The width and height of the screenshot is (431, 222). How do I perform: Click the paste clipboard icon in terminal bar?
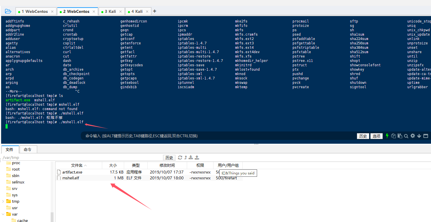point(400,136)
